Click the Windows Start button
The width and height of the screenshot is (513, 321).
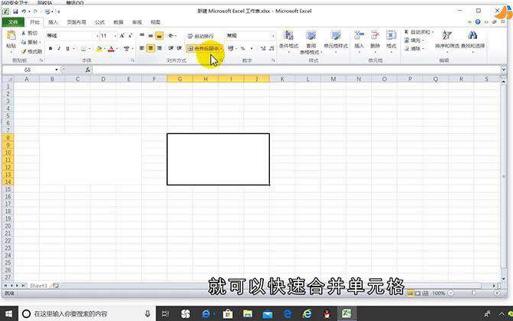(9, 314)
